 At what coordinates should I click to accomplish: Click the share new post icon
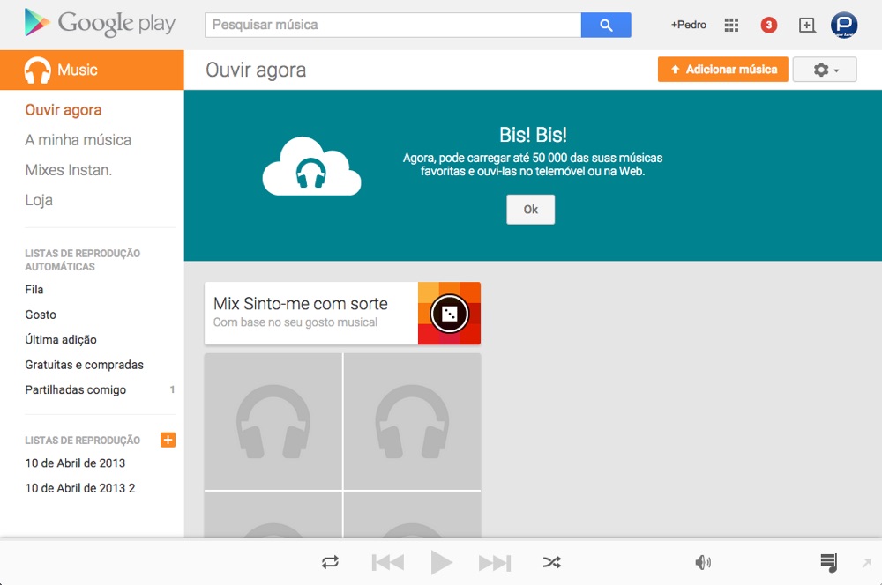[x=807, y=25]
